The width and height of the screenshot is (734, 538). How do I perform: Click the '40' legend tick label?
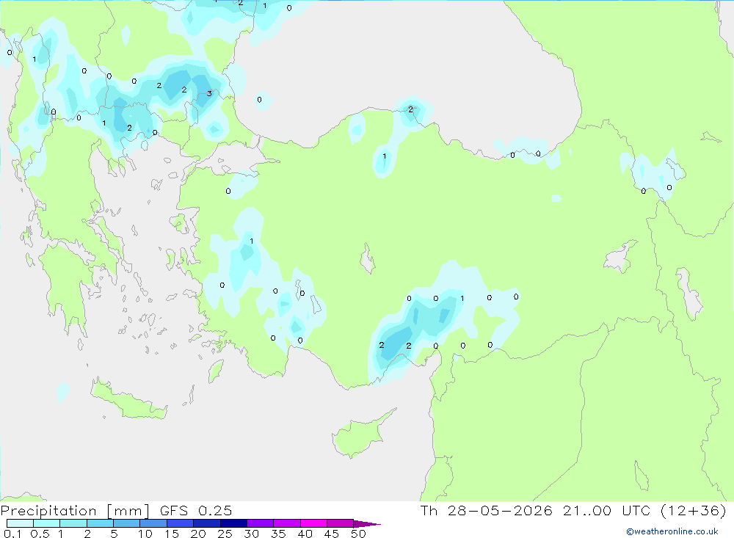pyautogui.click(x=305, y=534)
